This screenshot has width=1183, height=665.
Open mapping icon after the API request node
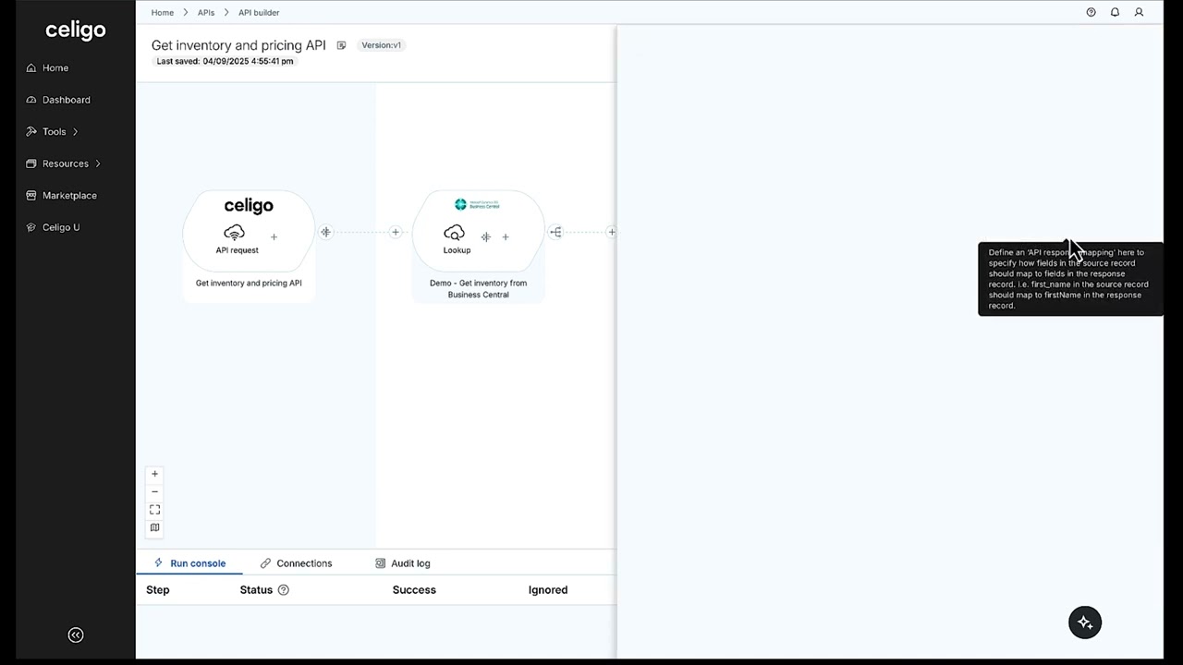(325, 232)
